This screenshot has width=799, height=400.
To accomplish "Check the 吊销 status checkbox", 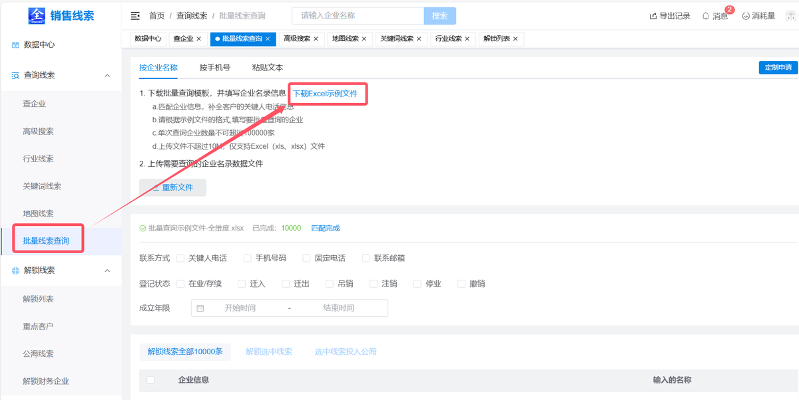I will pyautogui.click(x=330, y=284).
